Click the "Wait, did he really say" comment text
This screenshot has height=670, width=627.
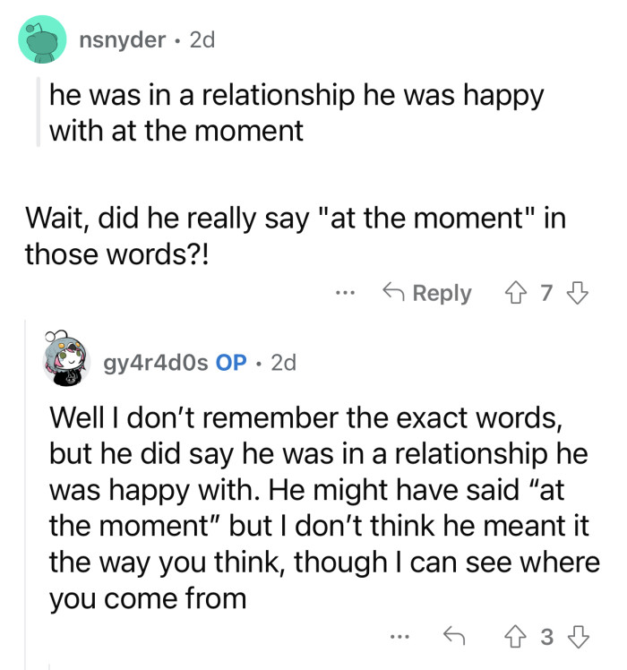296,236
